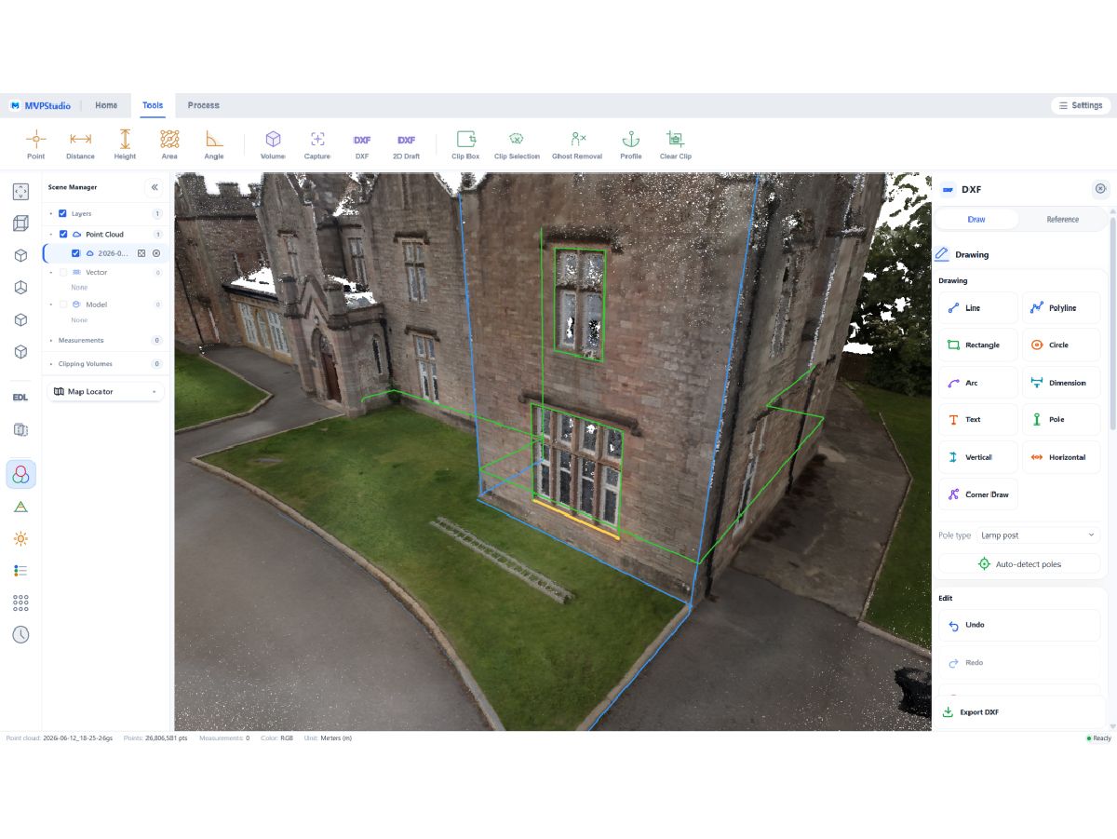Choose the Vertical drawing tool
Image resolution: width=1117 pixels, height=839 pixels.
click(x=977, y=457)
